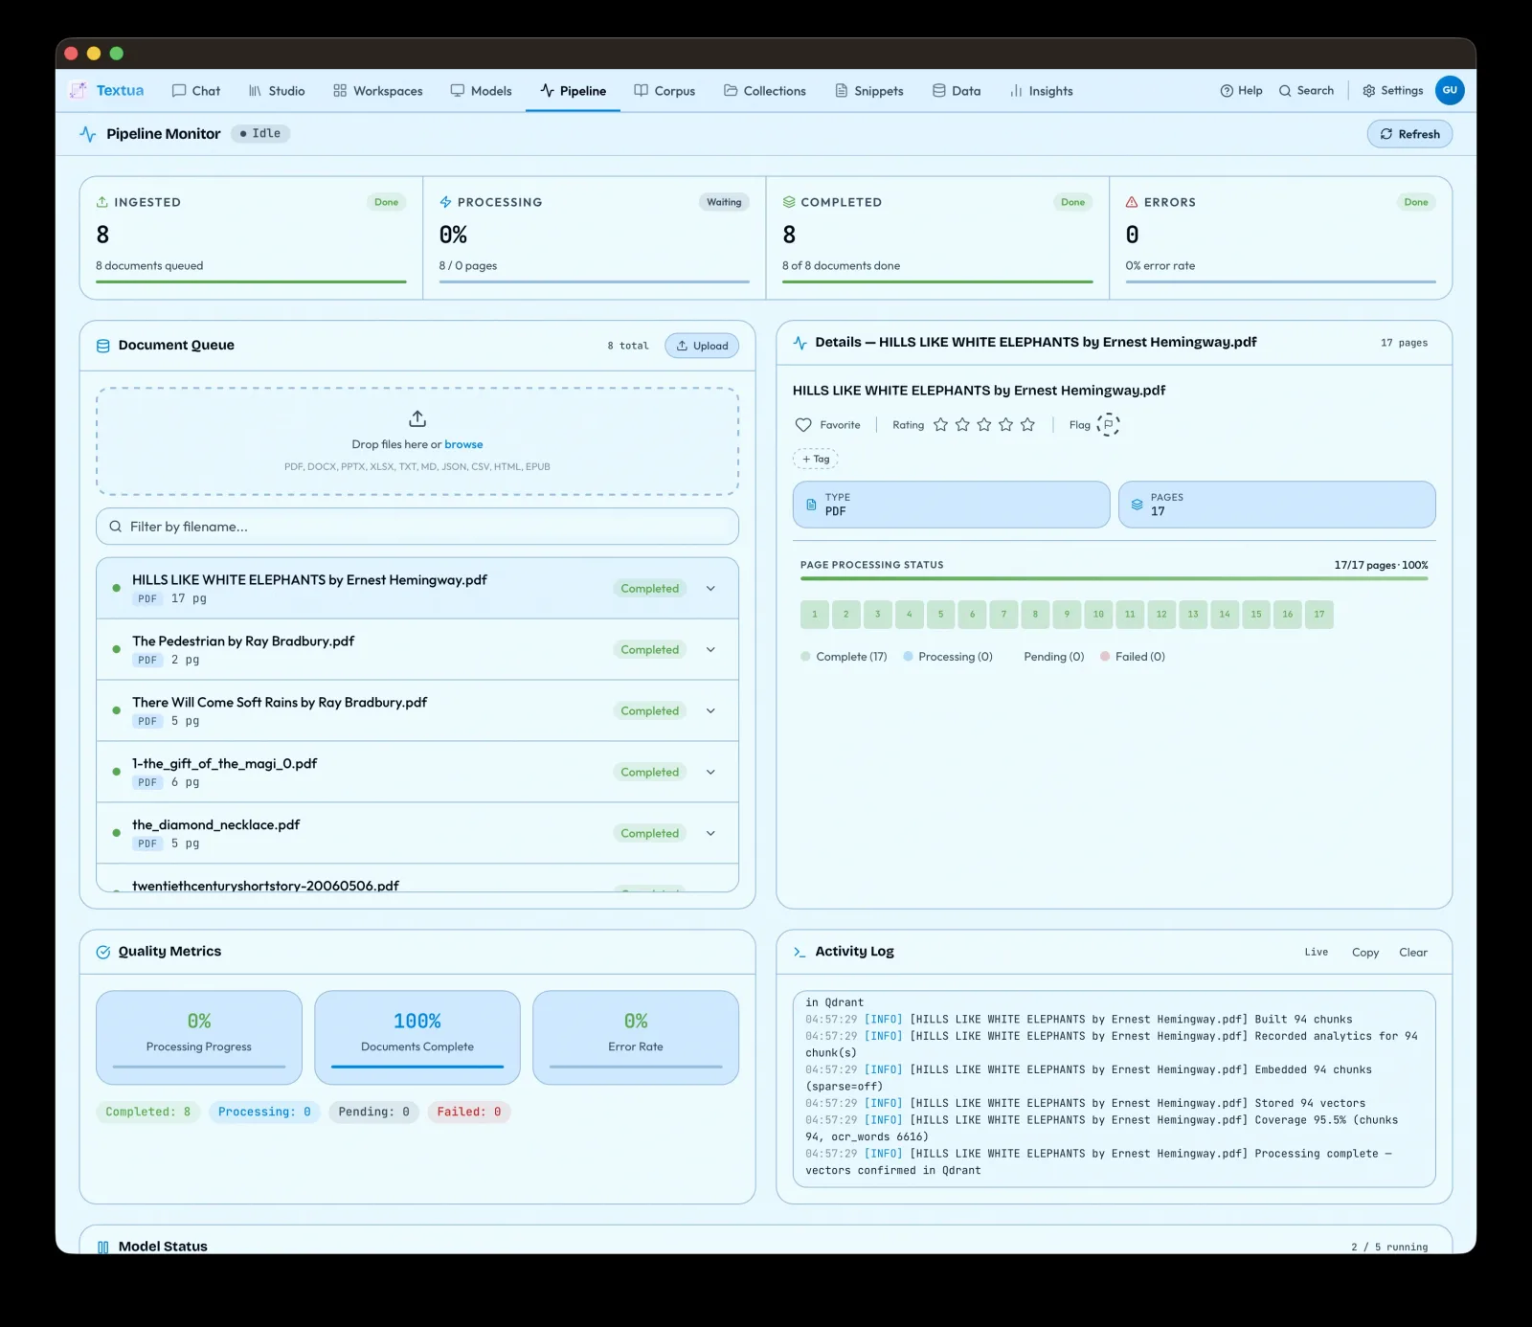The image size is (1532, 1327).
Task: Rate document three stars
Action: (984, 425)
